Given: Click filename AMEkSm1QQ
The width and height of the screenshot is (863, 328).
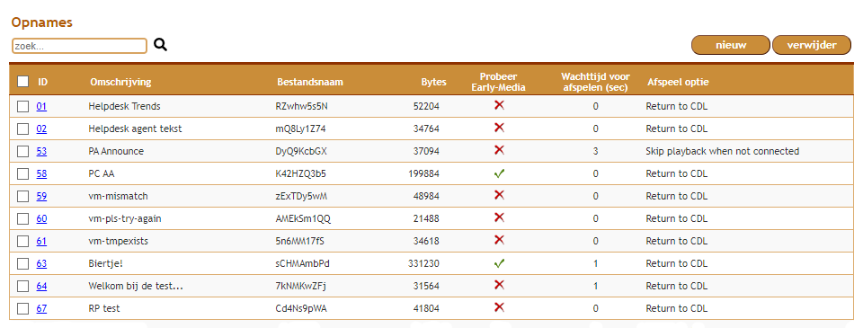Looking at the screenshot, I should coord(303,218).
